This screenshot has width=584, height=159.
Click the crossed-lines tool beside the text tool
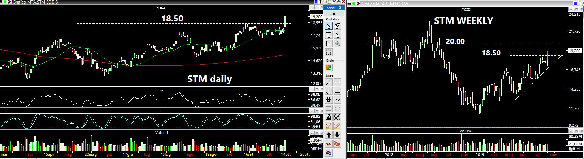click(x=337, y=117)
